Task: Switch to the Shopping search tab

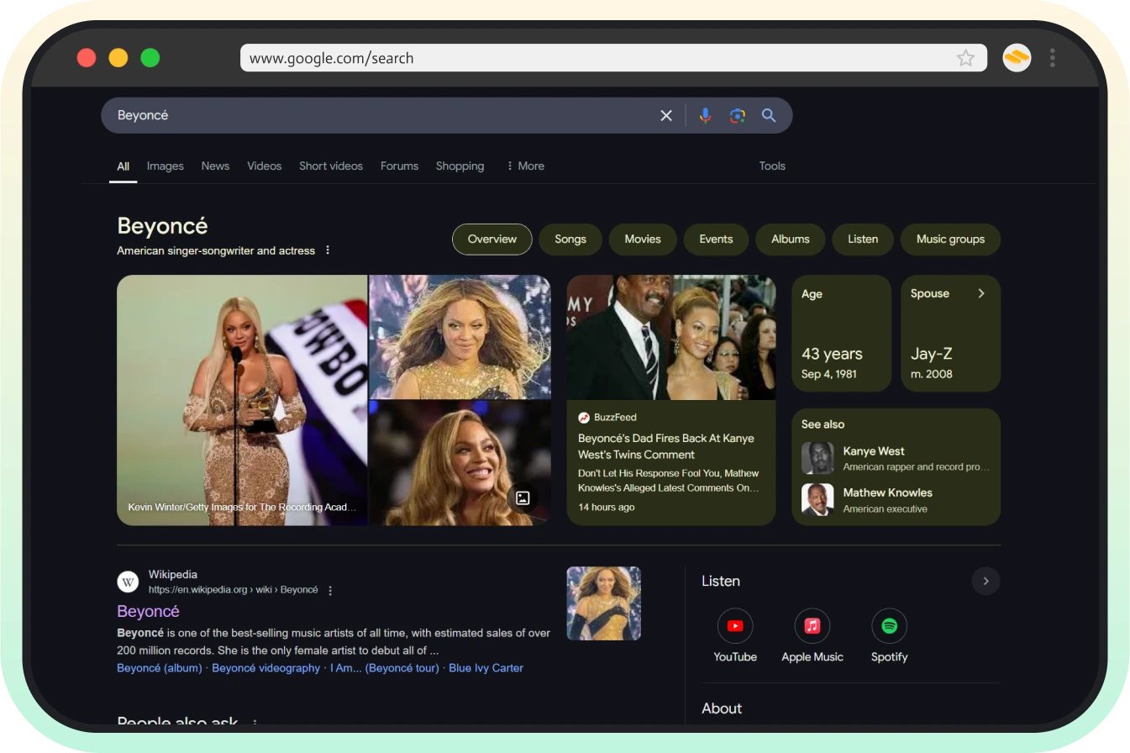Action: tap(460, 166)
